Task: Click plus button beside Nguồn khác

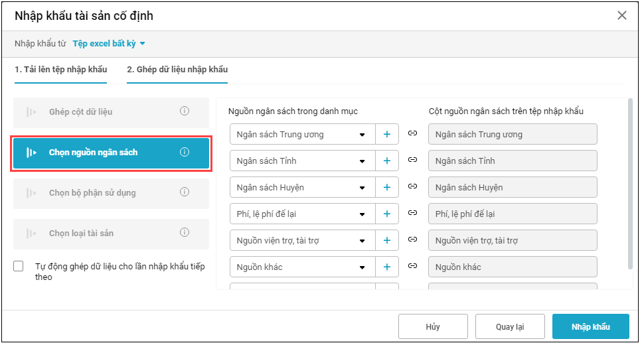Action: 386,267
